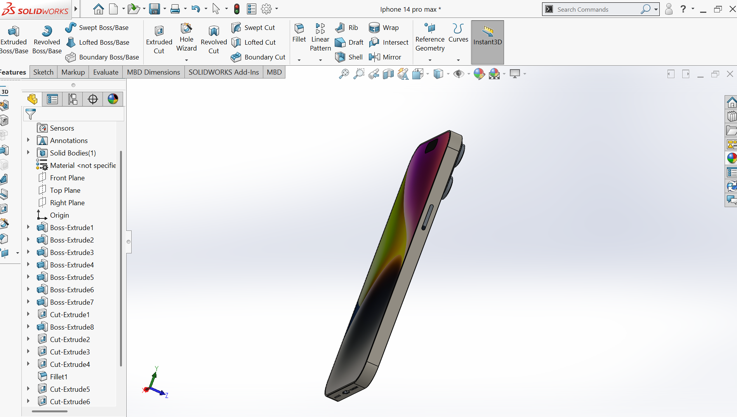Open the ConfigurationManager tab icon
This screenshot has height=417, width=737.
[x=73, y=99]
